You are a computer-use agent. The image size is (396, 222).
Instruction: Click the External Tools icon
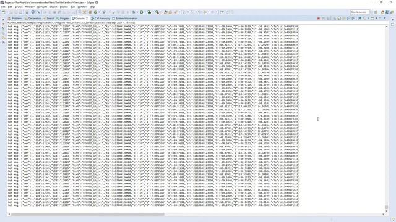(157, 12)
